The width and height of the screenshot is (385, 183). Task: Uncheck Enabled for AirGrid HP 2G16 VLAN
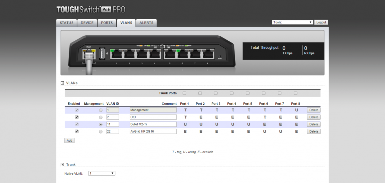pos(76,131)
